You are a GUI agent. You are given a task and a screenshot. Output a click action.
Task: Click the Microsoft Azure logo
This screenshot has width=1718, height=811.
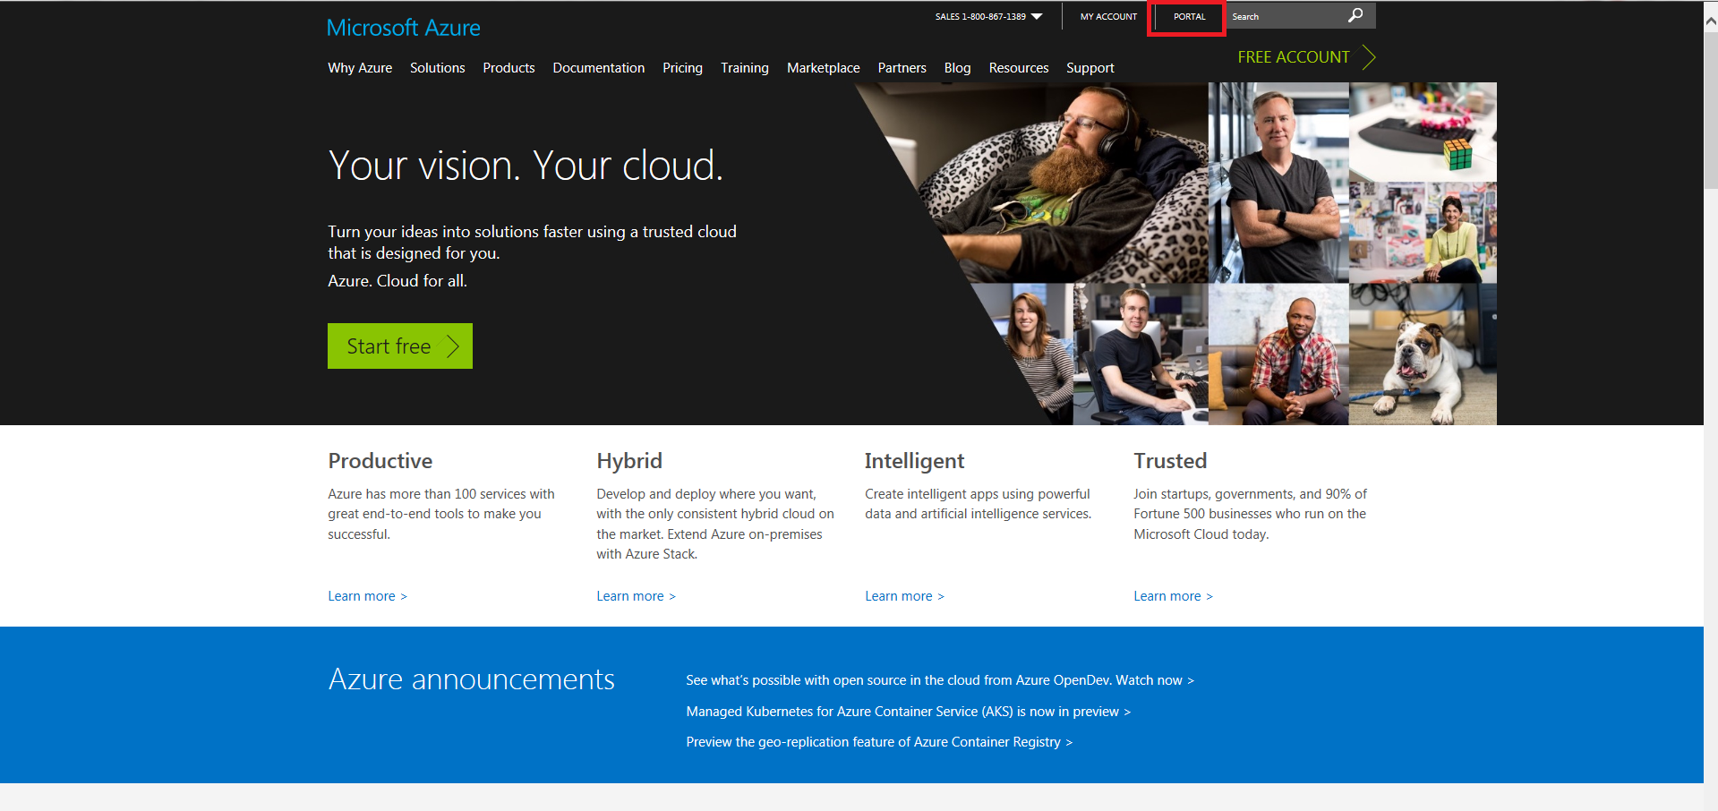(403, 28)
